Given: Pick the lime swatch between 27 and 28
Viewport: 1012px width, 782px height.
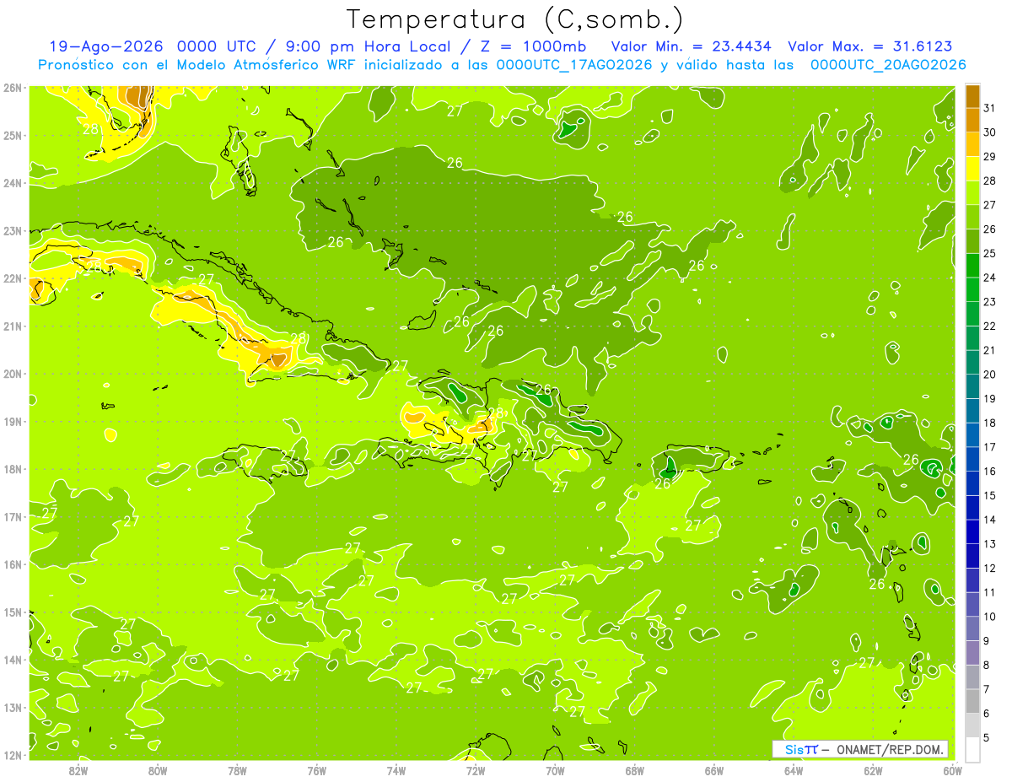Looking at the screenshot, I should click(x=972, y=192).
